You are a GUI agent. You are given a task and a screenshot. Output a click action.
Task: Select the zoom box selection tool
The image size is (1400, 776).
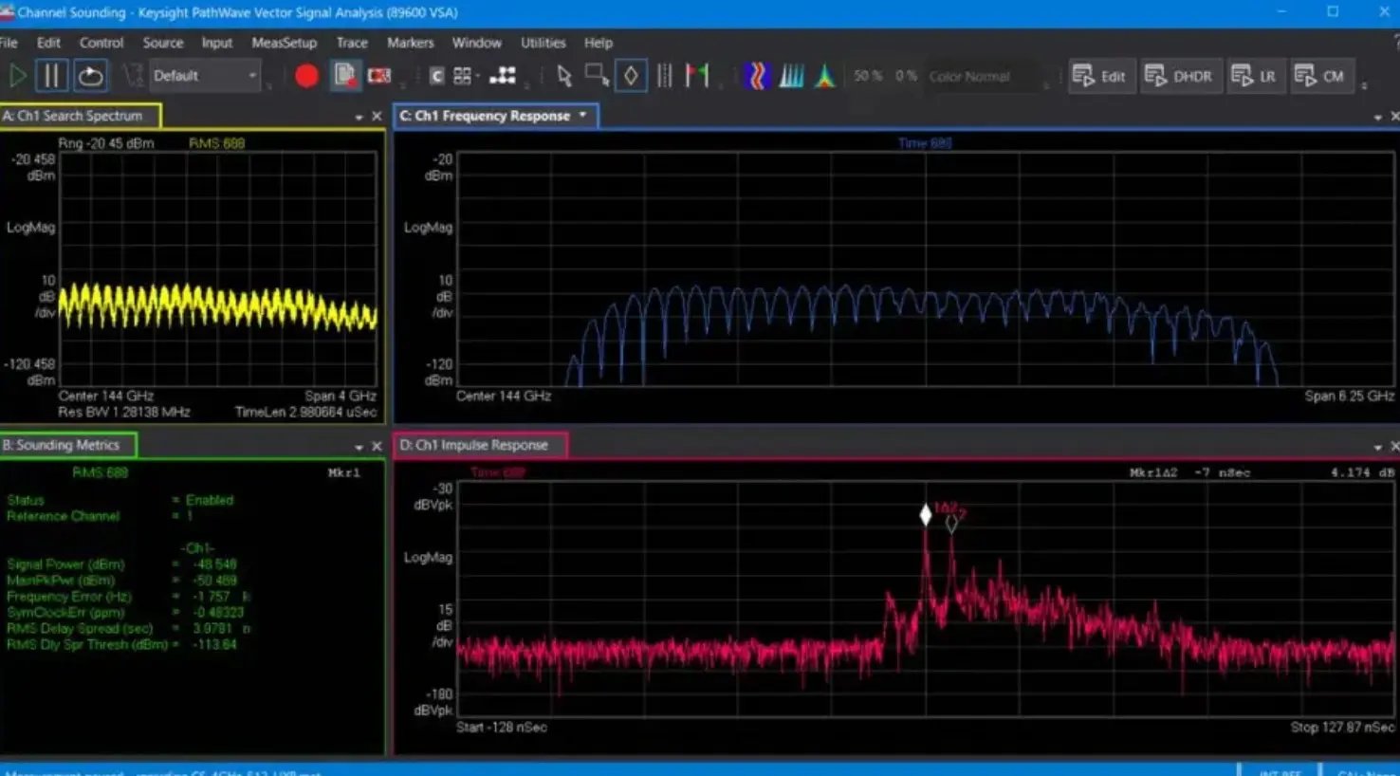tap(597, 76)
